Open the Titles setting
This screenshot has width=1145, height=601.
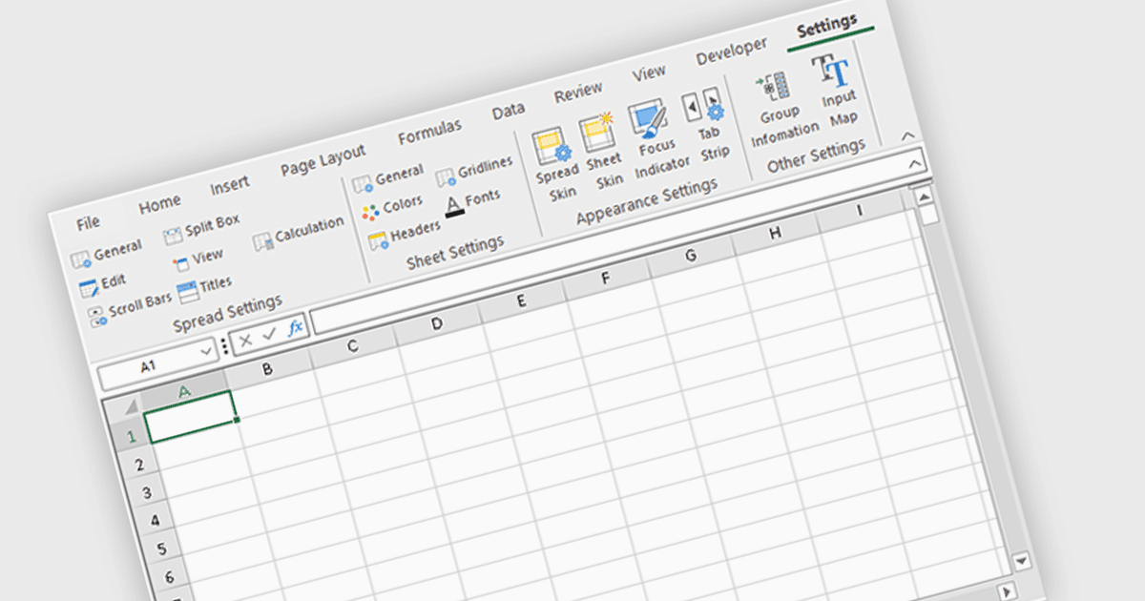click(204, 286)
